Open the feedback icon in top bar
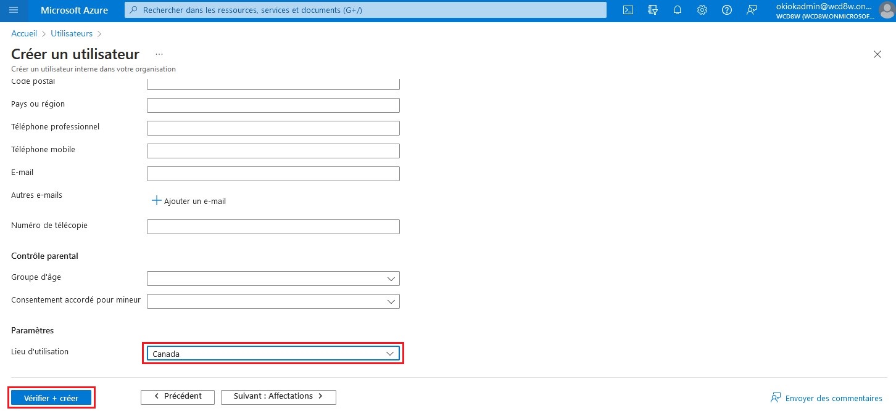The height and width of the screenshot is (411, 896). [x=752, y=10]
